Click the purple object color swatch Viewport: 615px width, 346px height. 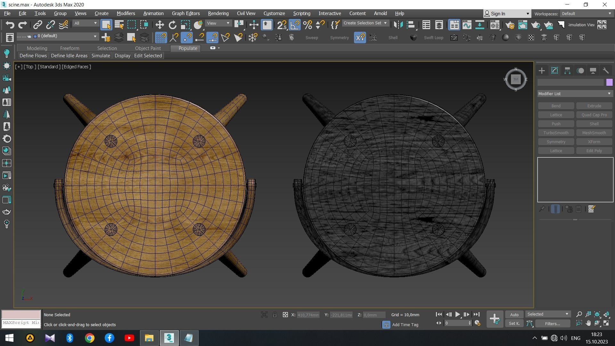[609, 82]
